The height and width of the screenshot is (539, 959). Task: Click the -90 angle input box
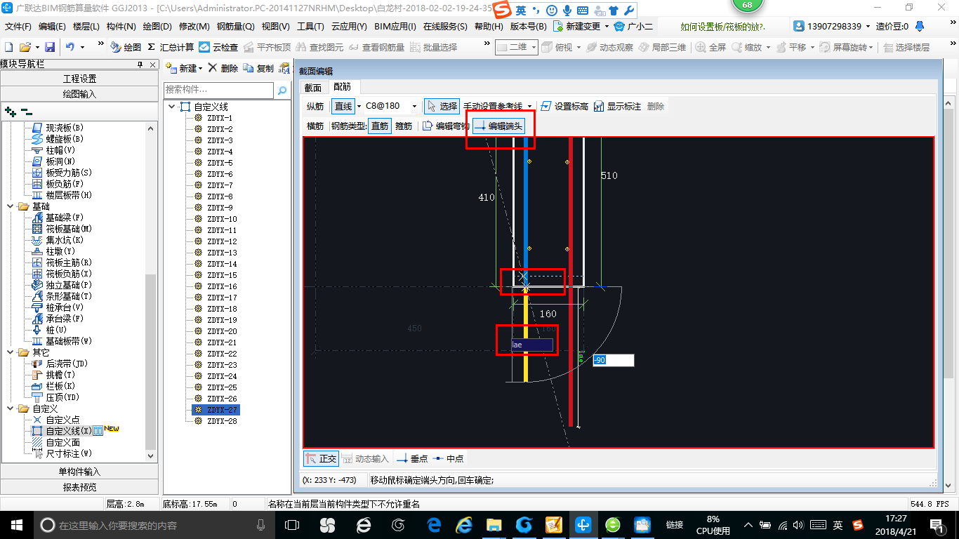pyautogui.click(x=613, y=360)
